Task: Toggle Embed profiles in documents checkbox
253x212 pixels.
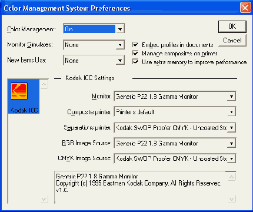Action: [x=135, y=45]
